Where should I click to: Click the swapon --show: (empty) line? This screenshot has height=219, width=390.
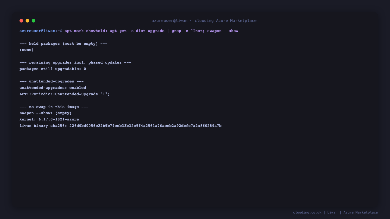point(46,113)
